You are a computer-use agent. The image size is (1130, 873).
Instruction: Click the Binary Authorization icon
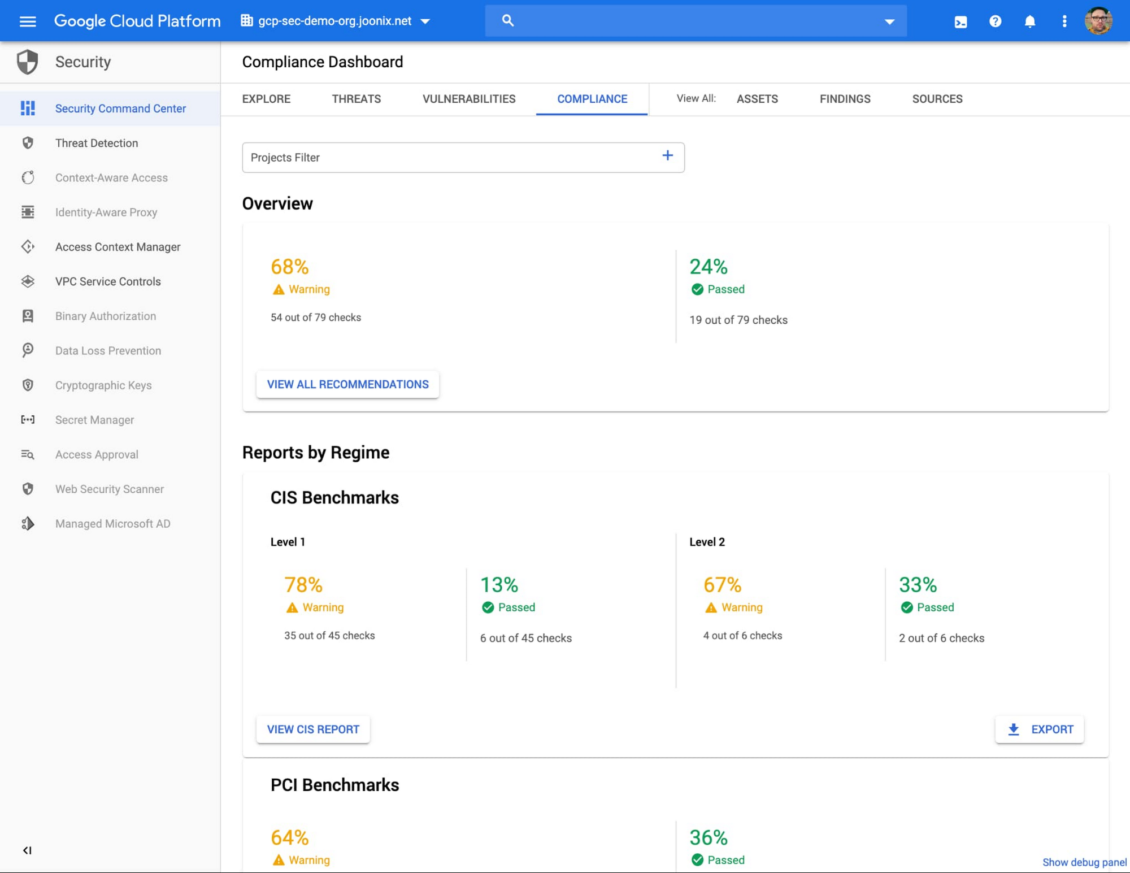[x=27, y=315]
